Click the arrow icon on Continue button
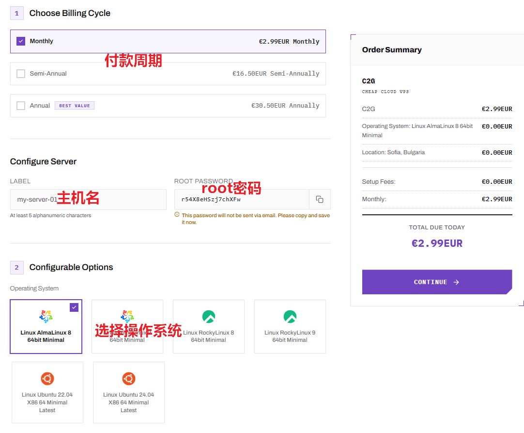 coord(456,282)
